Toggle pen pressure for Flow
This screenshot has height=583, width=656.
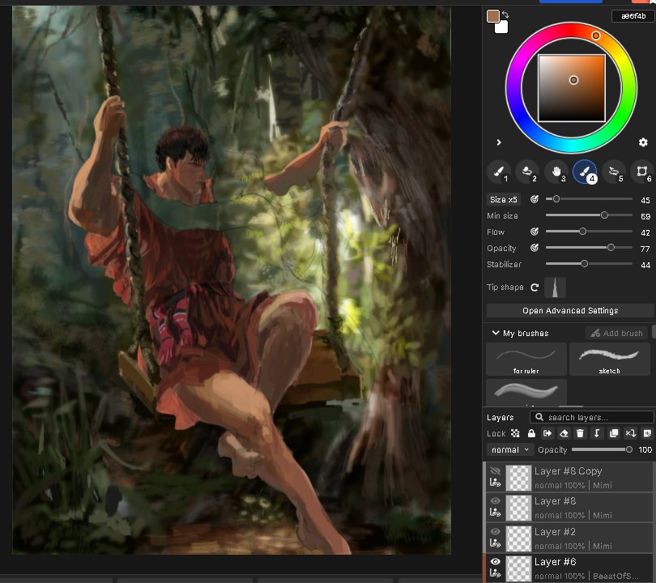coord(535,232)
